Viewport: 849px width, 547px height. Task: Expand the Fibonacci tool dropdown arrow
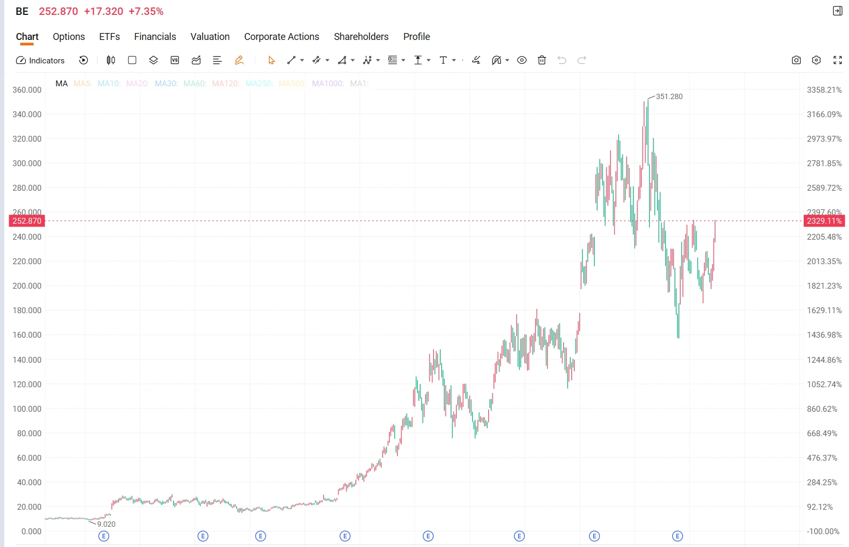pyautogui.click(x=403, y=60)
